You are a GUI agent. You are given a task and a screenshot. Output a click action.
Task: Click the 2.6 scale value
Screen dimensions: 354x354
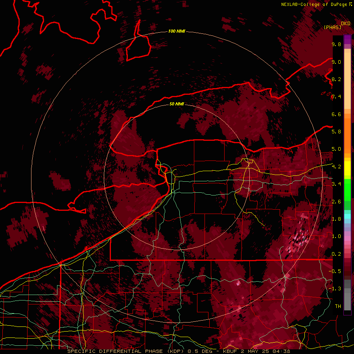pyautogui.click(x=336, y=201)
